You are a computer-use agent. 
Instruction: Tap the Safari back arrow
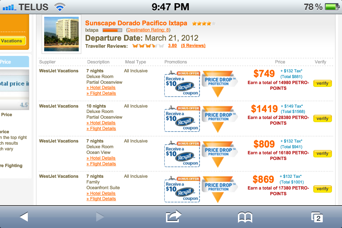click(24, 216)
